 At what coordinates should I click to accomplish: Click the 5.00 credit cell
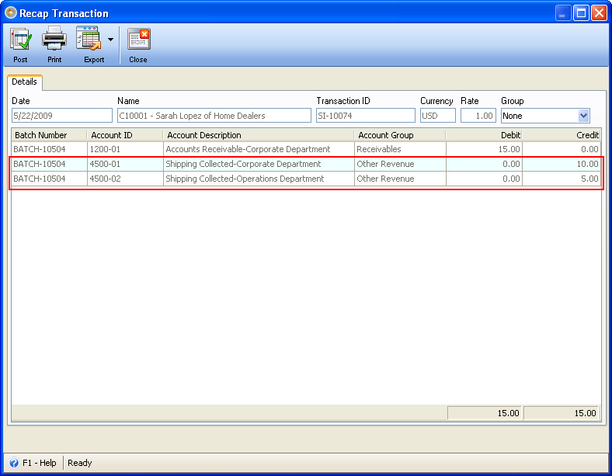562,179
